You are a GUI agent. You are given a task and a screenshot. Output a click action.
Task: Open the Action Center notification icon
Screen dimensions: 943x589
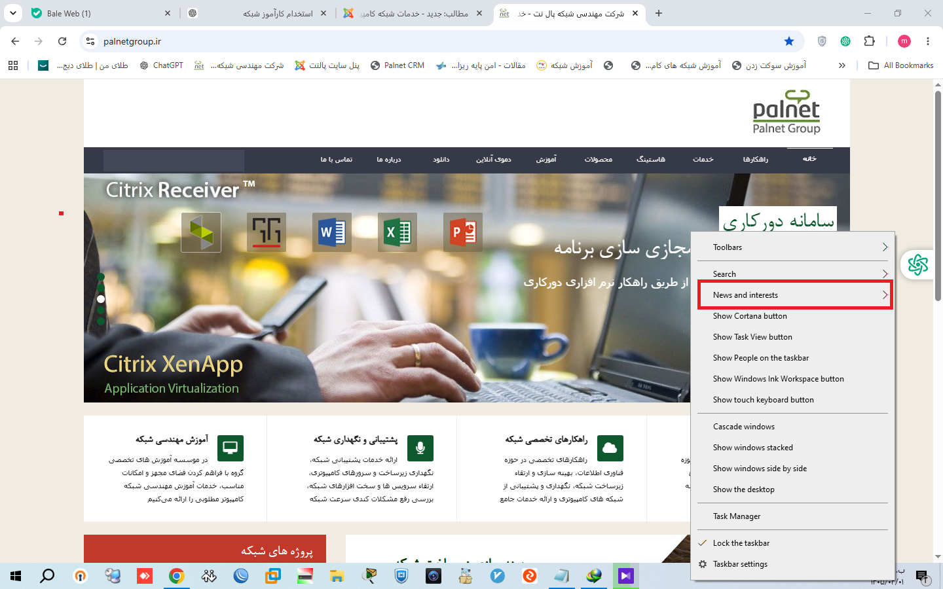click(x=922, y=576)
